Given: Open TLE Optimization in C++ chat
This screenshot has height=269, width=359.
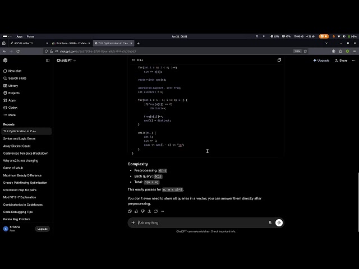Looking at the screenshot, I should click(x=26, y=131).
